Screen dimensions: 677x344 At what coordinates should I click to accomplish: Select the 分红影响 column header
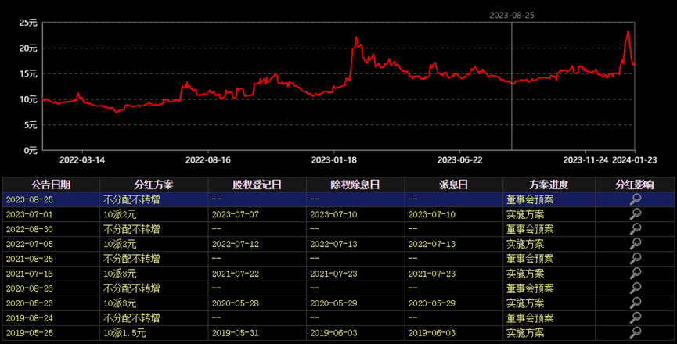point(635,185)
